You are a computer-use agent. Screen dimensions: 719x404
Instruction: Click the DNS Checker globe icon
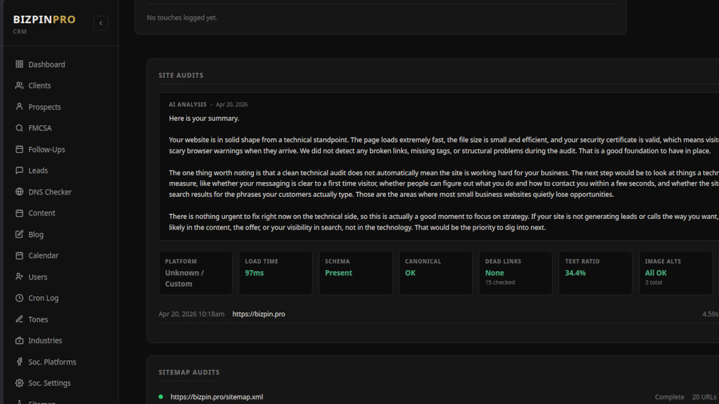pyautogui.click(x=19, y=192)
